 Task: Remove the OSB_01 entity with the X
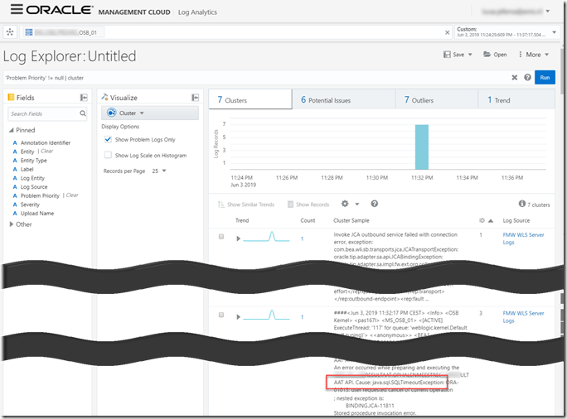pos(448,32)
